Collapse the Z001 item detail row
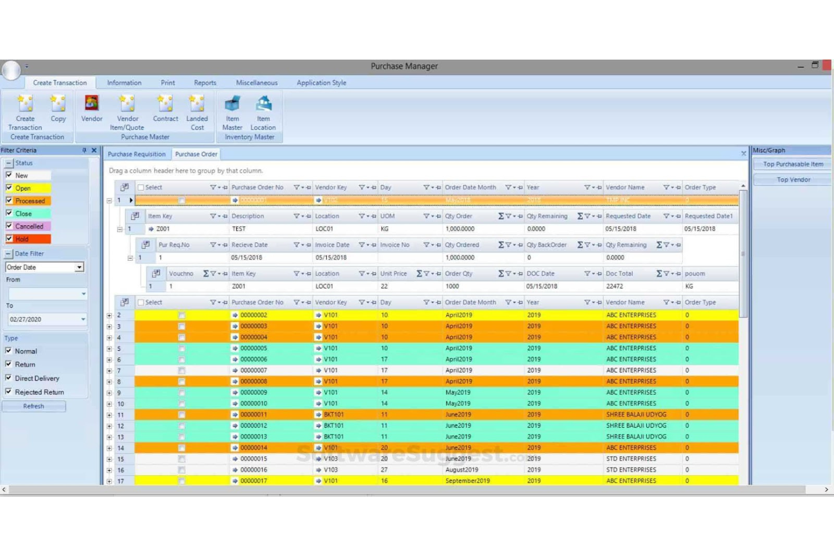The width and height of the screenshot is (834, 556). pos(119,229)
